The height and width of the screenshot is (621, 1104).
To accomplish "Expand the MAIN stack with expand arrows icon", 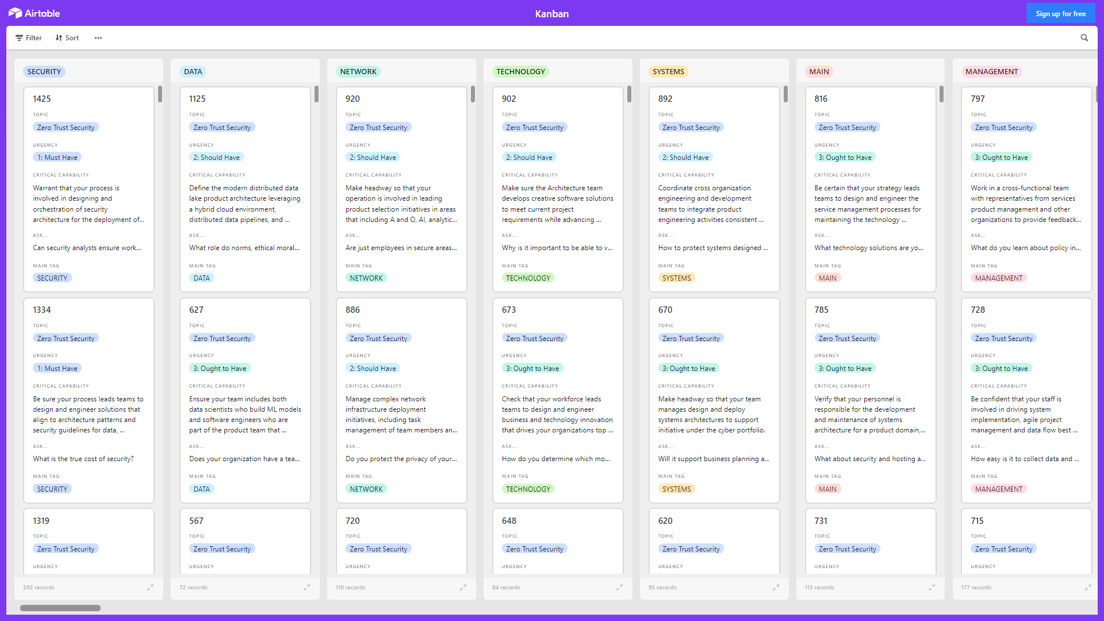I will [932, 587].
